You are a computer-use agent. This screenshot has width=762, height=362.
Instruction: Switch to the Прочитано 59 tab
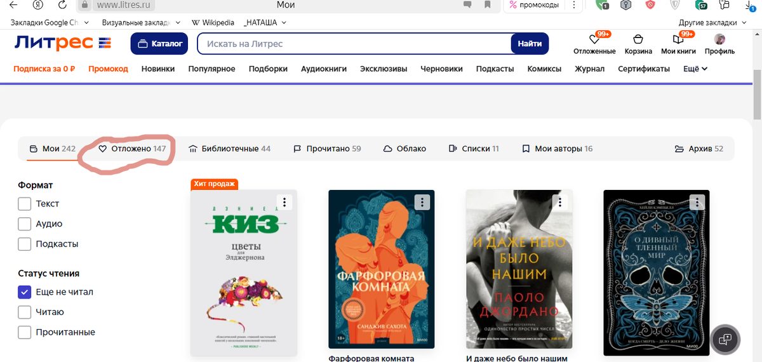pos(327,149)
